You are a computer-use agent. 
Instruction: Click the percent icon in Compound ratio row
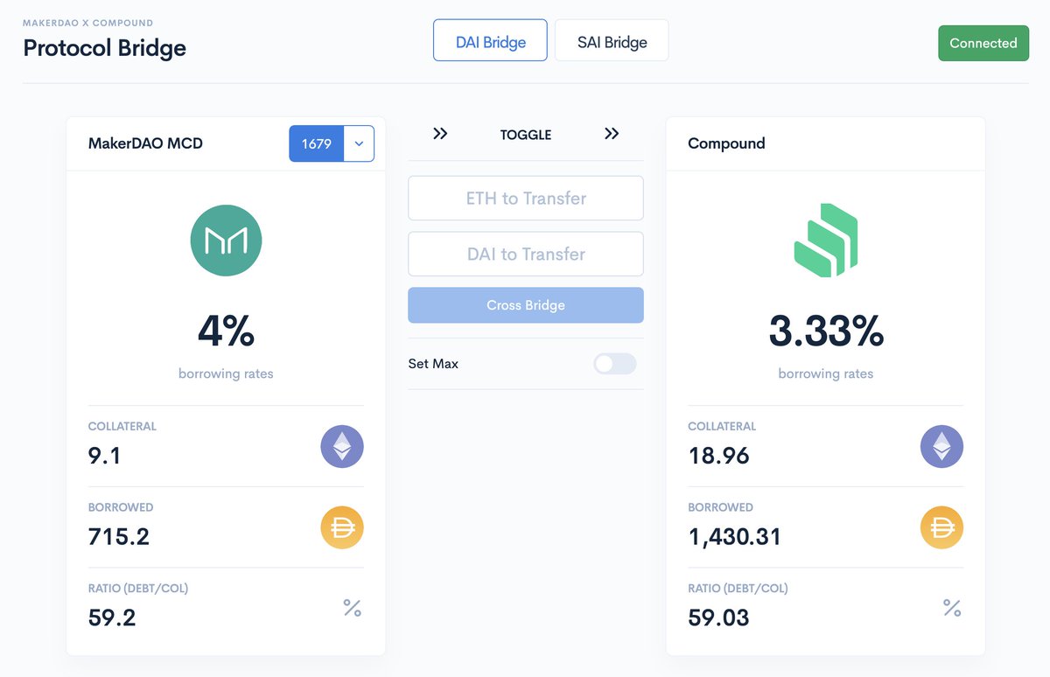click(x=952, y=608)
